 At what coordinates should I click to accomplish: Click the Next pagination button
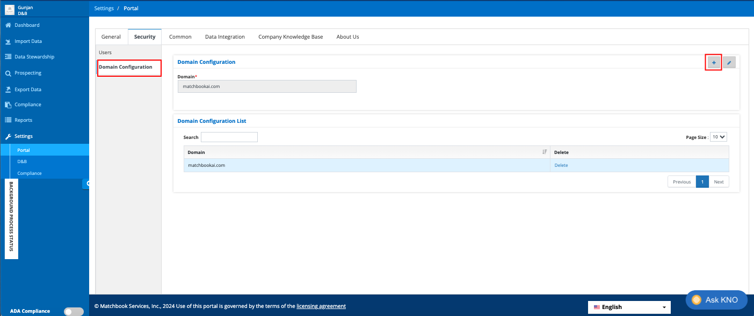[x=719, y=182]
